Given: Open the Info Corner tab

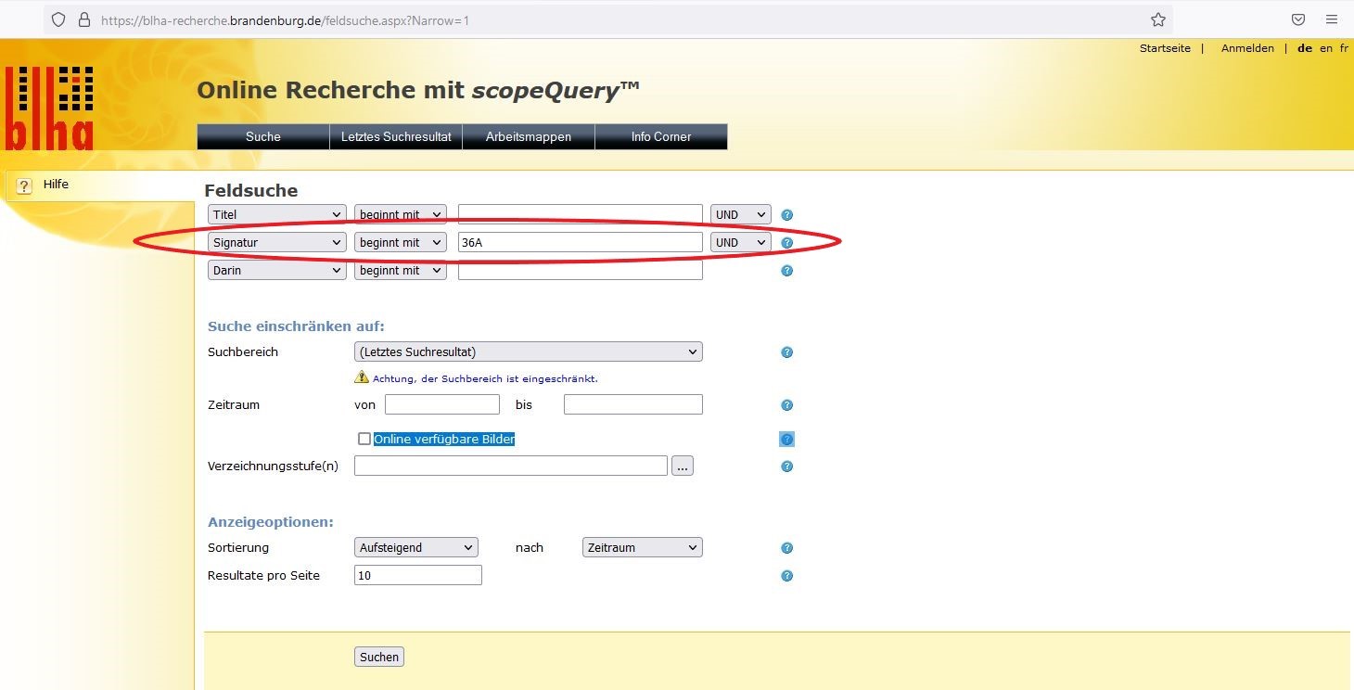Looking at the screenshot, I should 661,136.
